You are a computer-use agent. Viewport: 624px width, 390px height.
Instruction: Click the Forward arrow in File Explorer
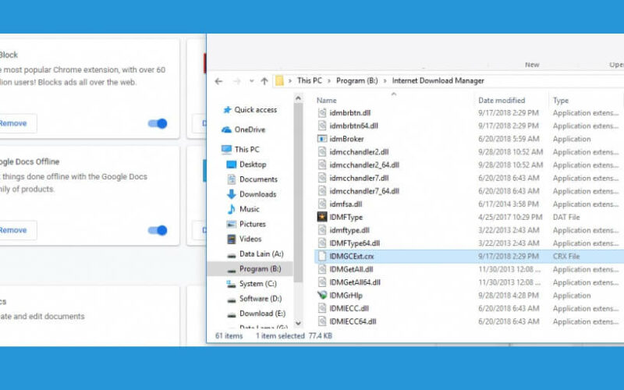click(x=237, y=81)
